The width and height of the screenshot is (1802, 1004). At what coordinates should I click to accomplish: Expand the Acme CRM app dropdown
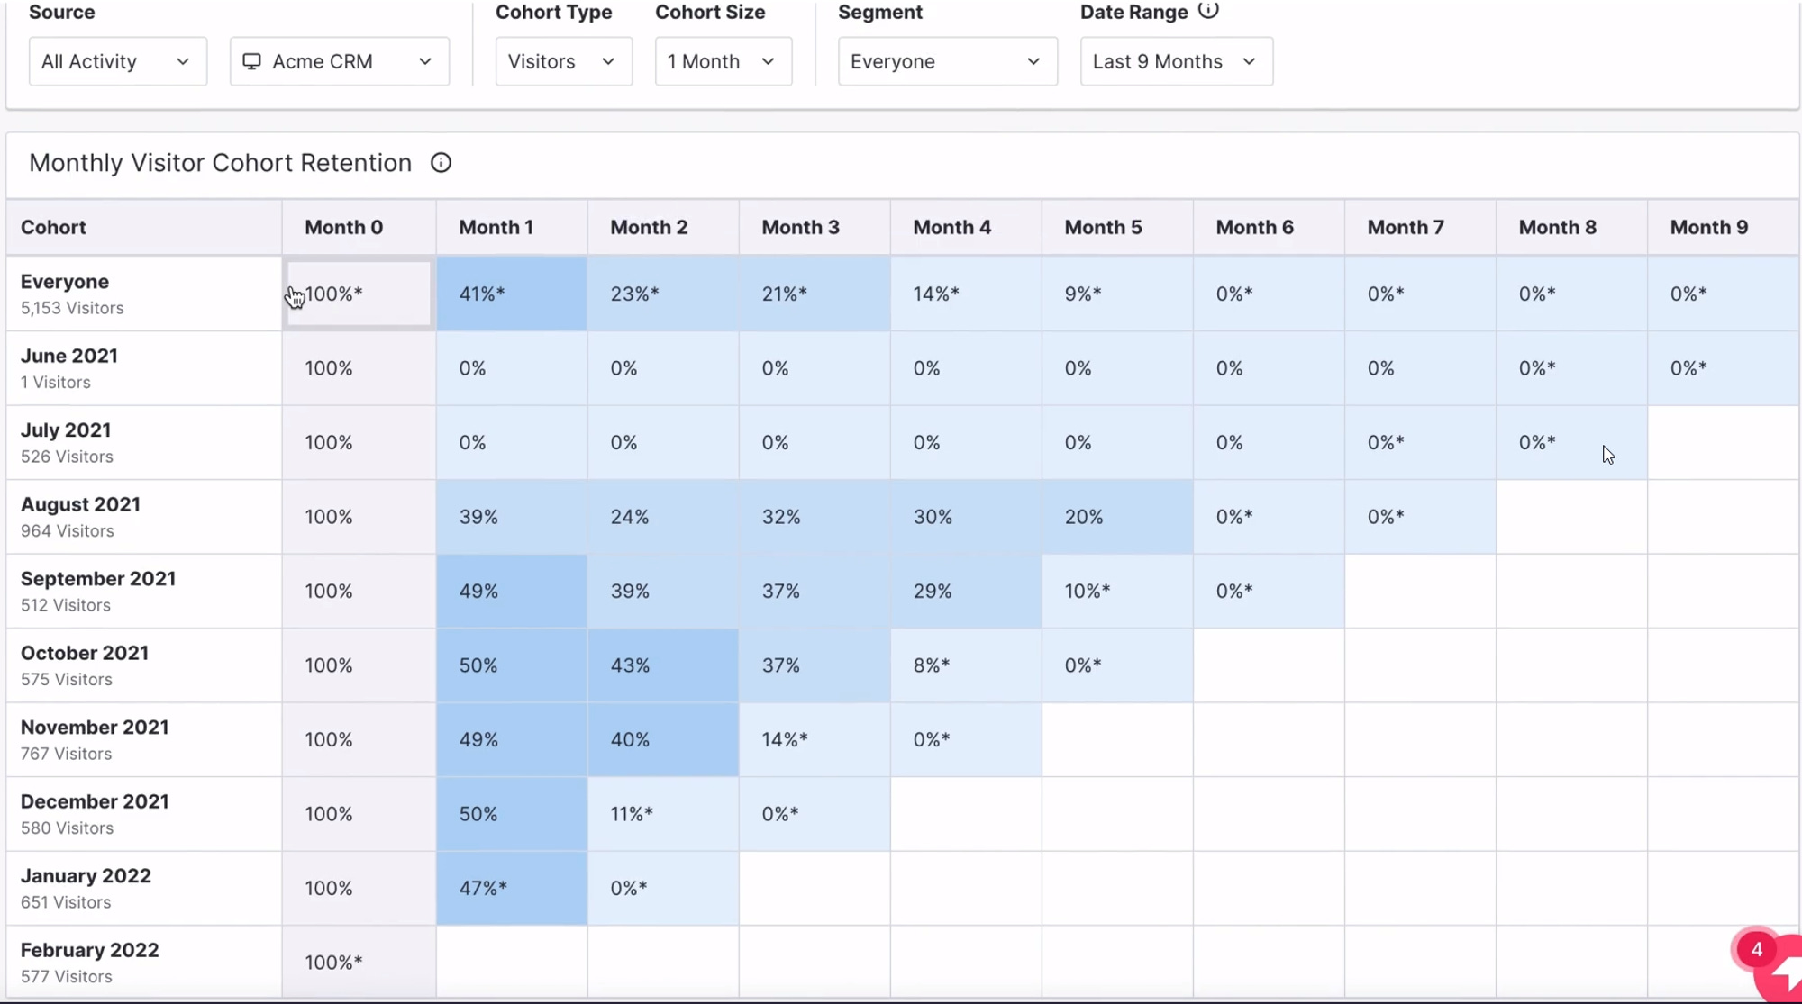[x=340, y=61]
